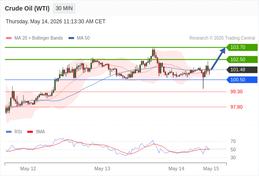Click the Crude Oil (WTI) title
This screenshot has height=176, width=259.
pyautogui.click(x=27, y=8)
